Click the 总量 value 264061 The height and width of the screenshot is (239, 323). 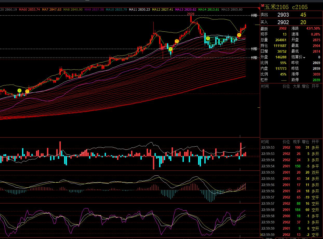[x=281, y=40]
